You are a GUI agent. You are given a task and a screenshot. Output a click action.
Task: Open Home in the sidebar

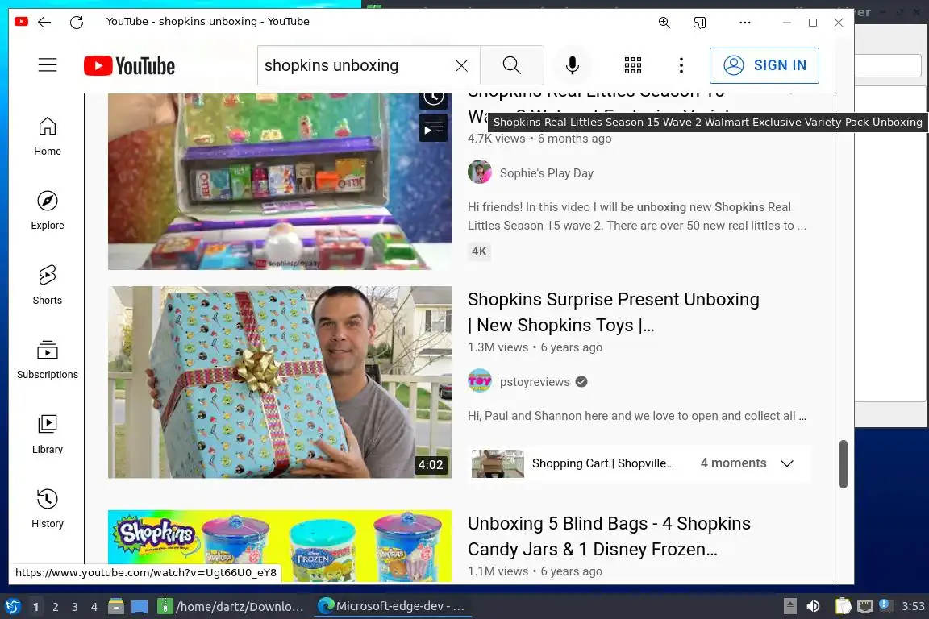48,136
